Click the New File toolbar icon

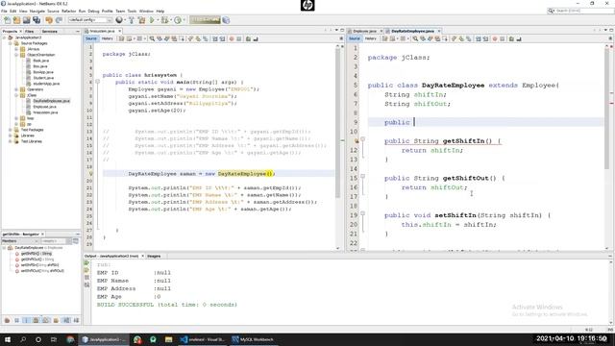pos(7,20)
